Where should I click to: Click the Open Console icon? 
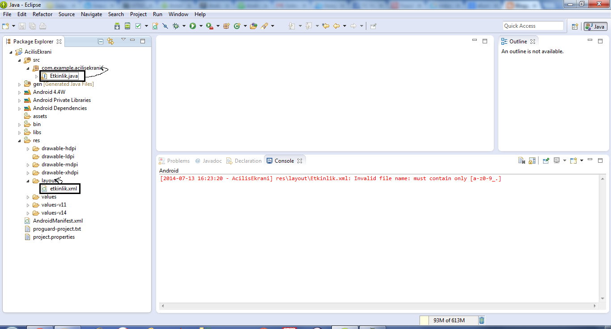(x=574, y=161)
